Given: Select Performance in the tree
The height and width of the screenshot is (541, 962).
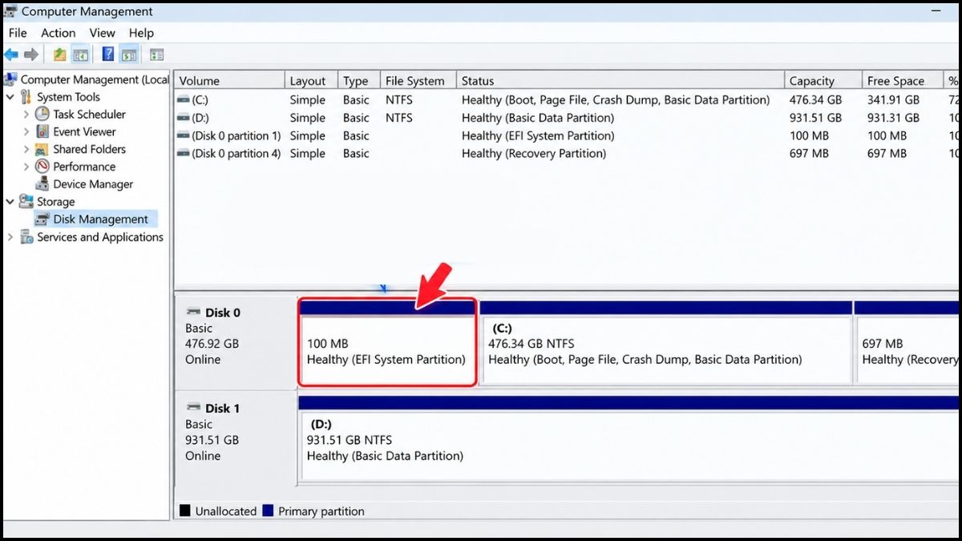Looking at the screenshot, I should tap(84, 167).
